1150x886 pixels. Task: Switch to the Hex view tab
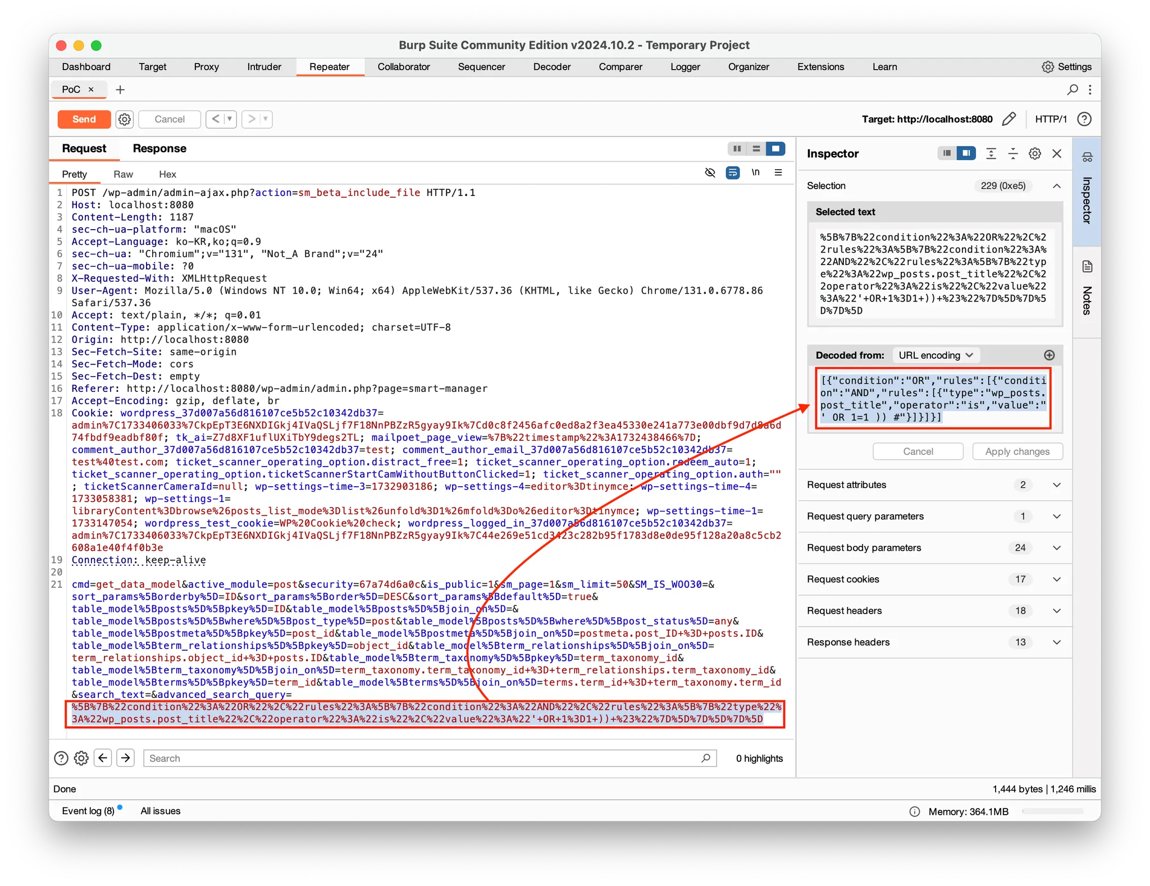point(167,174)
